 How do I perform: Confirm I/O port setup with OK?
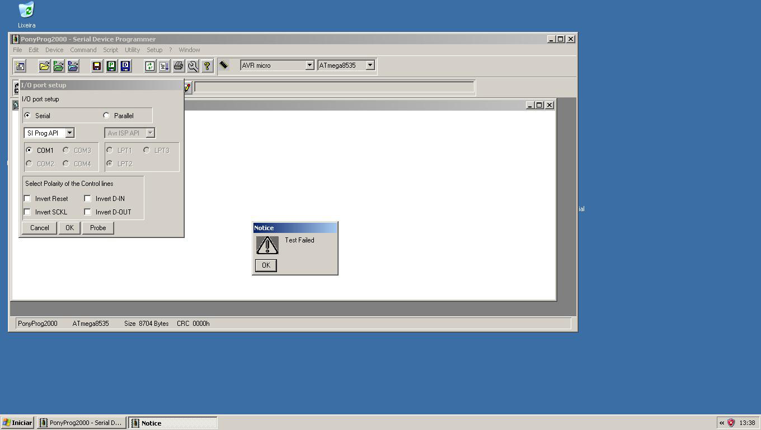69,228
